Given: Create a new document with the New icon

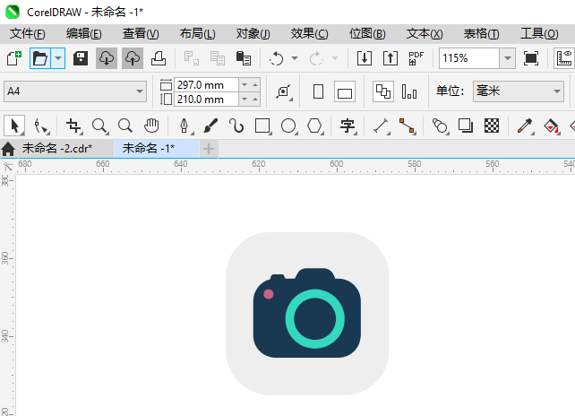Looking at the screenshot, I should click(x=14, y=58).
